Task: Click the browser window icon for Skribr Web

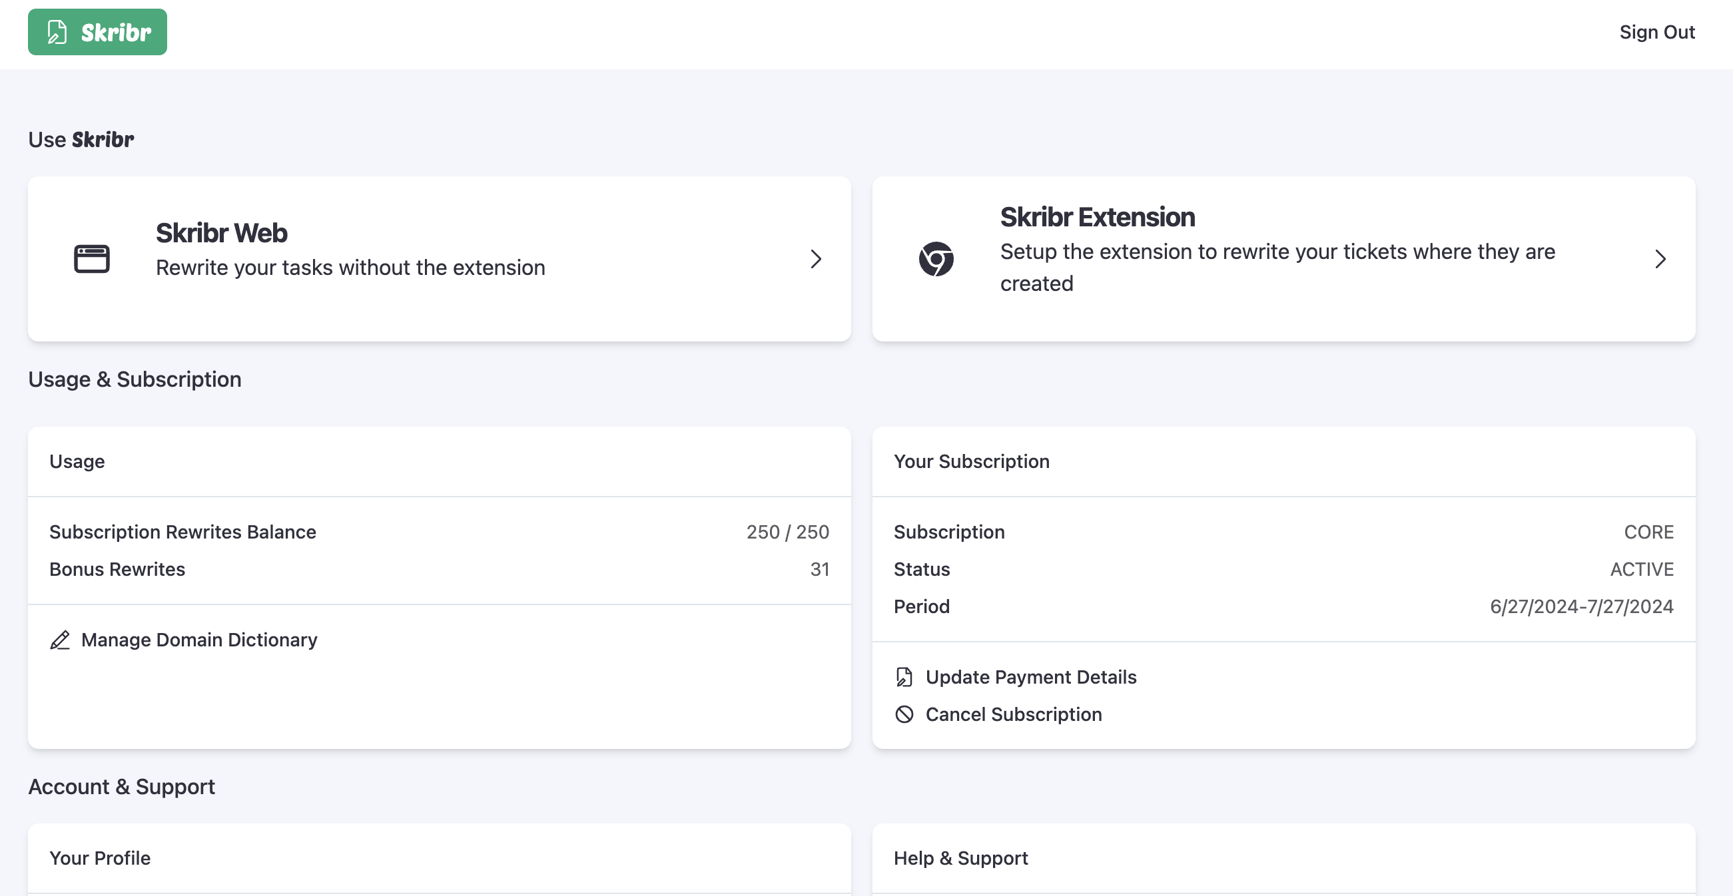Action: click(91, 259)
